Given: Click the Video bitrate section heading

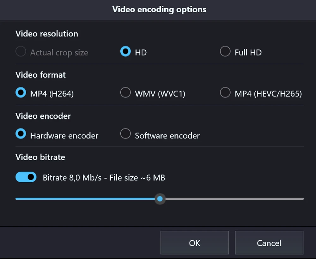Looking at the screenshot, I should (x=40, y=157).
